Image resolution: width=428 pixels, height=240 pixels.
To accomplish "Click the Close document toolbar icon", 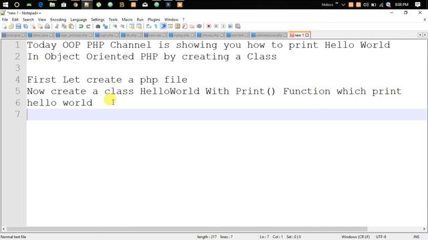I will (x=33, y=27).
